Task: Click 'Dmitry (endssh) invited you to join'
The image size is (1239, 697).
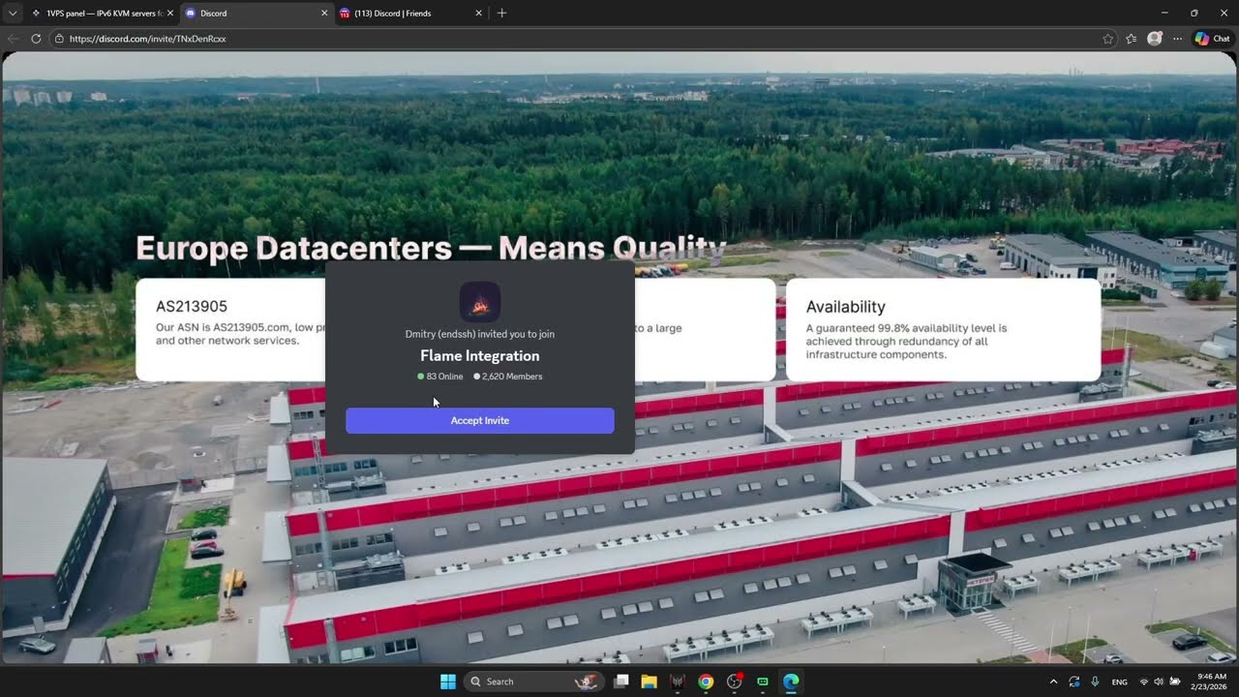Action: pos(479,334)
